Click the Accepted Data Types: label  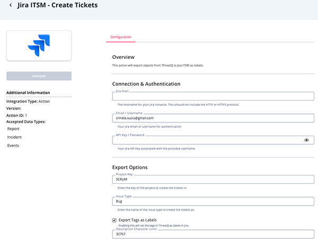coord(26,122)
